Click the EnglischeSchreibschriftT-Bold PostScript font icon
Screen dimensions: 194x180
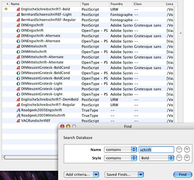click(x=18, y=9)
